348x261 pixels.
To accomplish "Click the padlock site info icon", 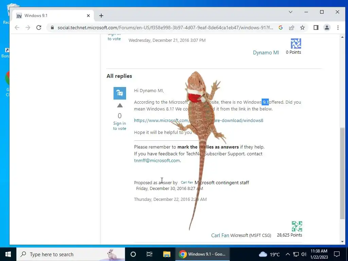I will [x=52, y=28].
